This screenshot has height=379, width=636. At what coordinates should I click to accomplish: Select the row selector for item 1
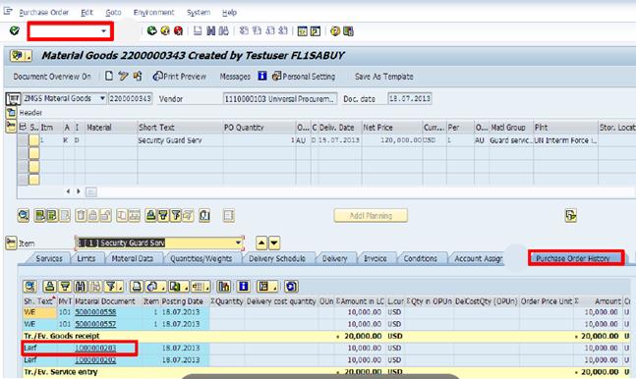tap(23, 140)
